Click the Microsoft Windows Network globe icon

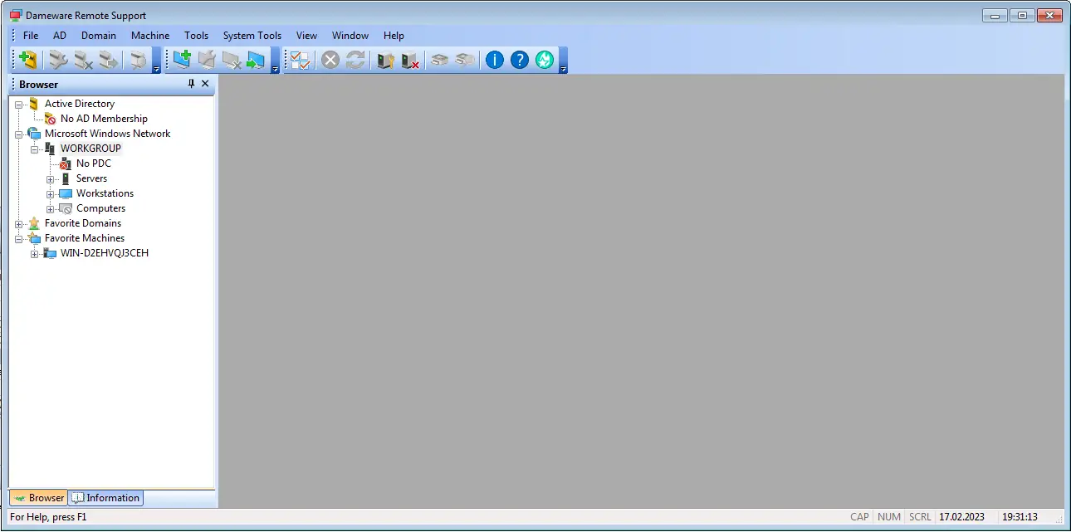coord(34,134)
